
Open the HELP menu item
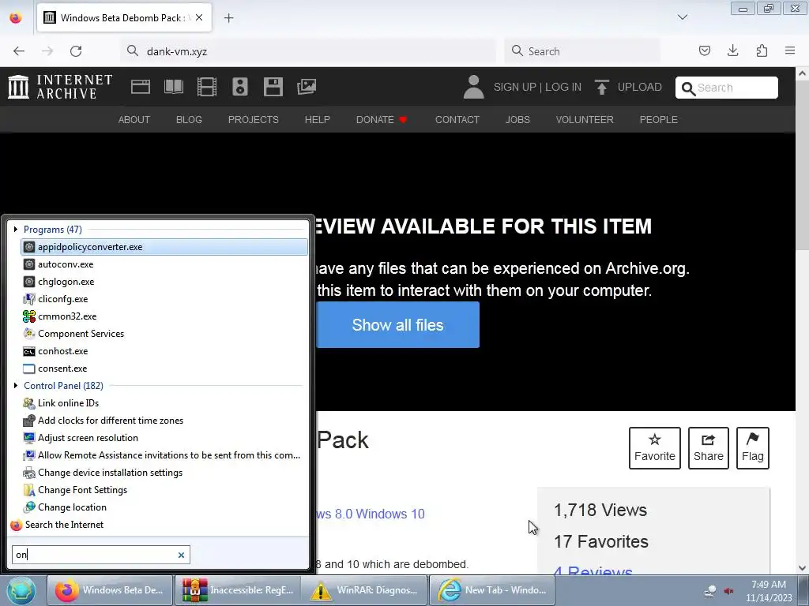318,120
